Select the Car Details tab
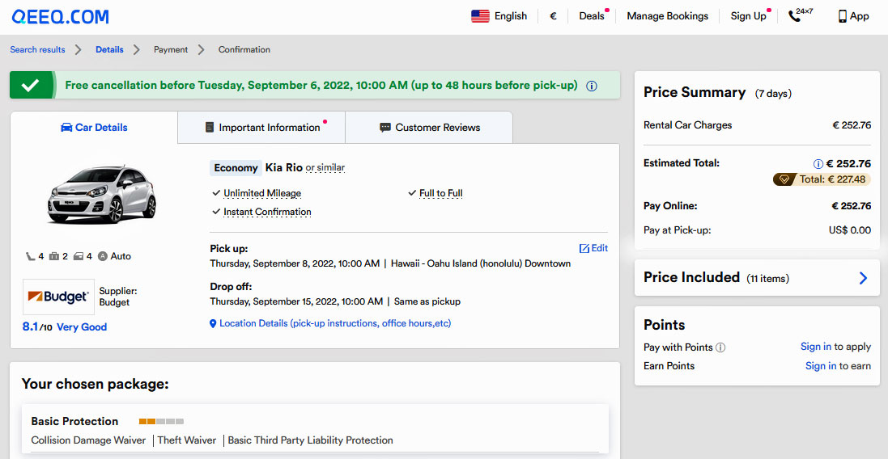Viewport: 888px width, 459px height. [94, 128]
